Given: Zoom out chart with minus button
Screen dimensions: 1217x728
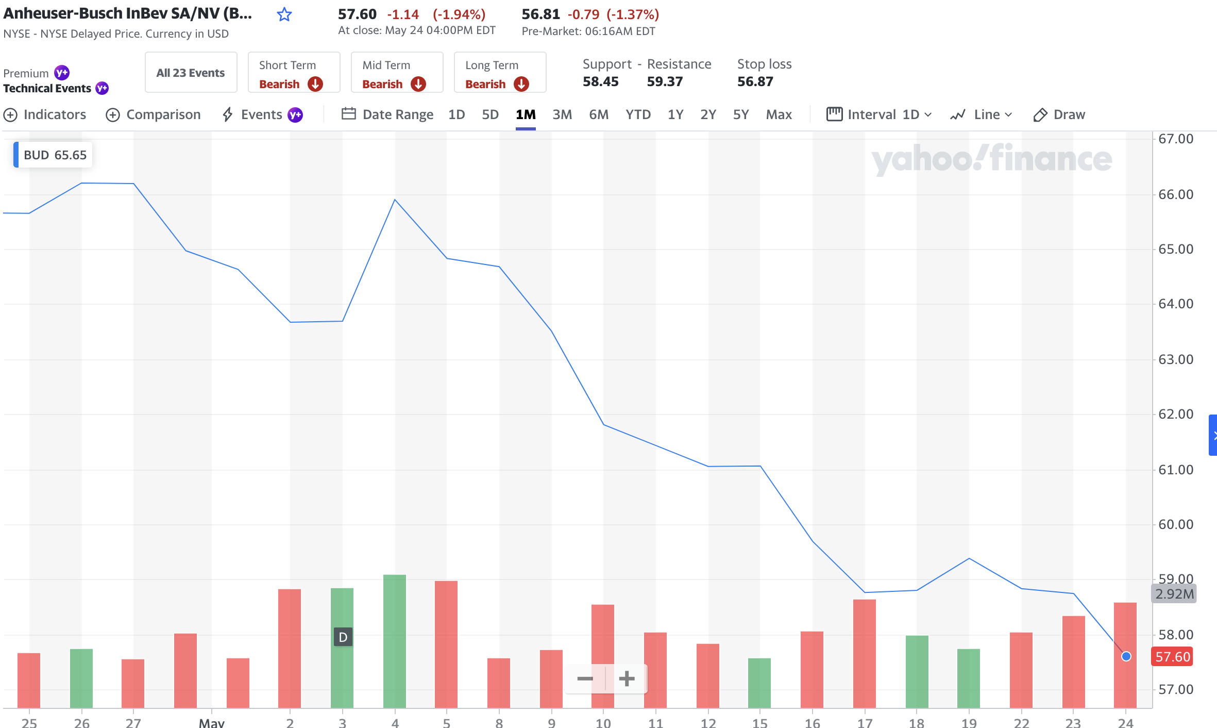Looking at the screenshot, I should (x=585, y=679).
